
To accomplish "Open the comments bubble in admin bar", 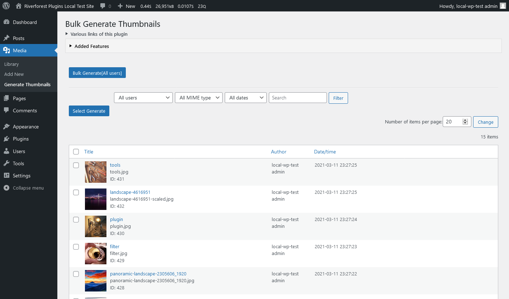I will coord(103,6).
